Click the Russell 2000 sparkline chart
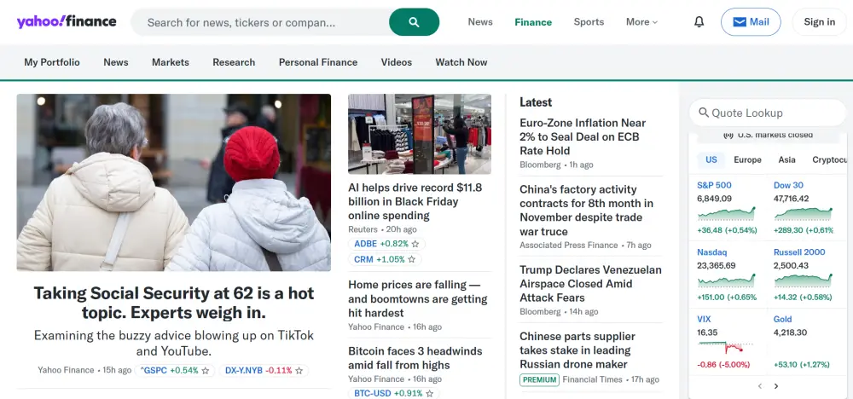853x399 pixels. [803, 280]
